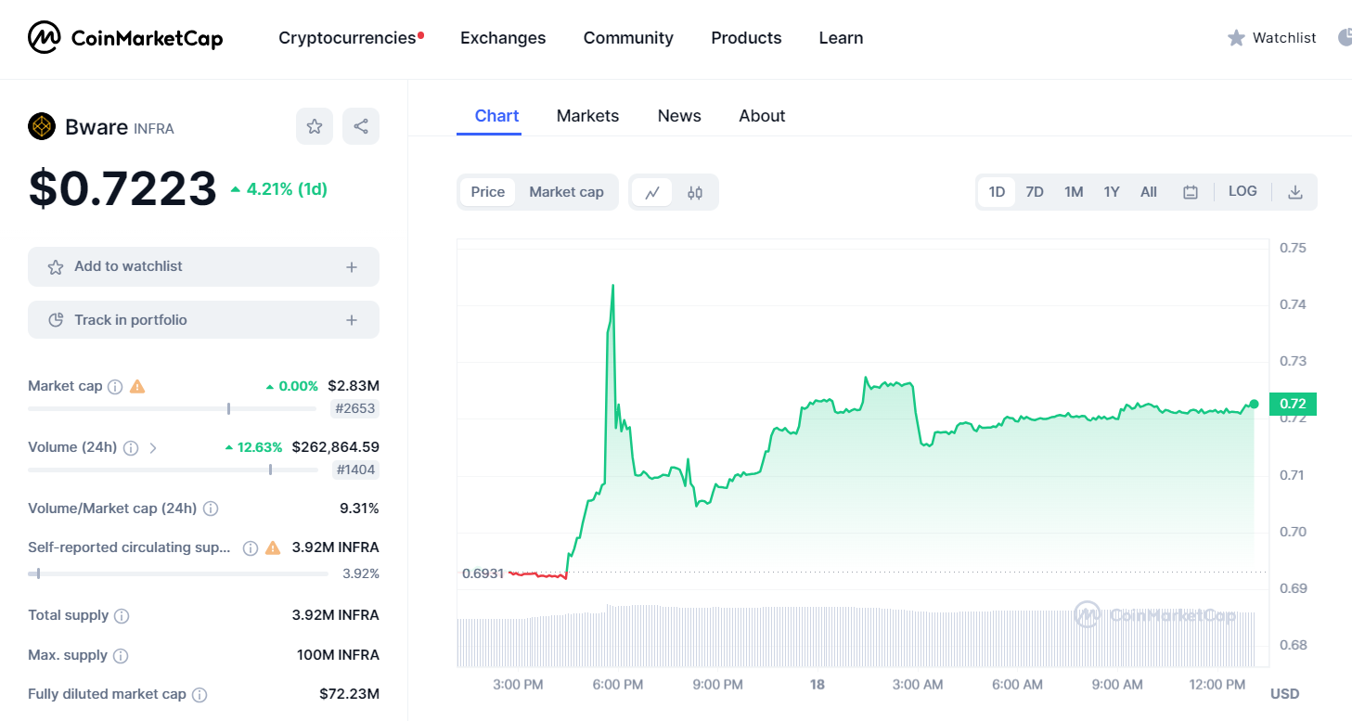This screenshot has height=721, width=1352.
Task: Click volume rank #1404 badge
Action: coord(355,470)
